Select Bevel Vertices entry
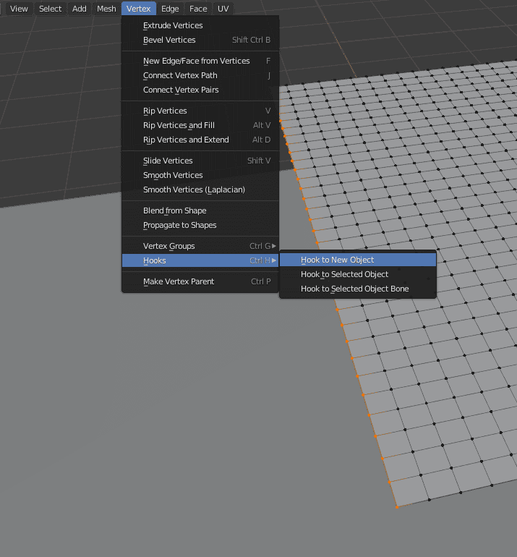This screenshot has height=557, width=517. tap(169, 40)
